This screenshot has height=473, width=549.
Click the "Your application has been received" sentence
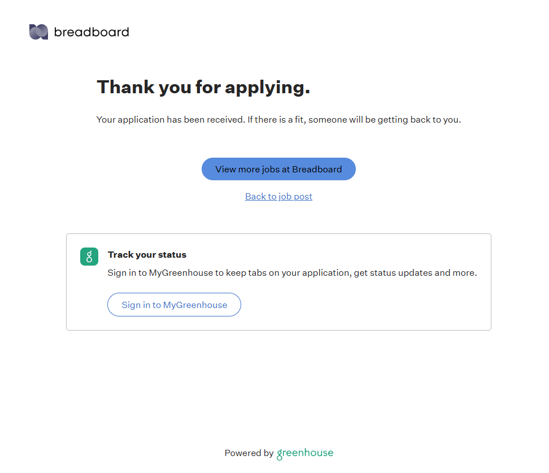coord(171,120)
